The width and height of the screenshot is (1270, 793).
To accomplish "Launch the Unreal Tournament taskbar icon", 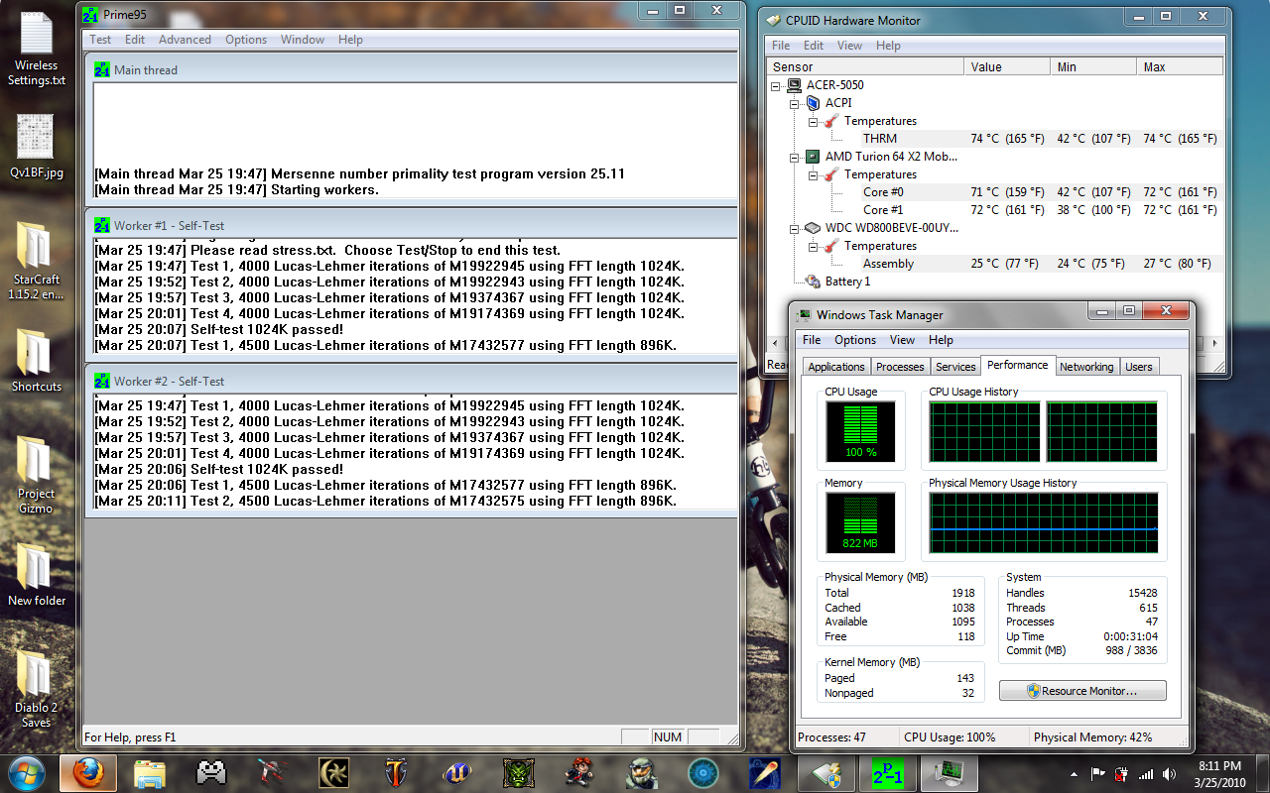I will pyautogui.click(x=456, y=772).
